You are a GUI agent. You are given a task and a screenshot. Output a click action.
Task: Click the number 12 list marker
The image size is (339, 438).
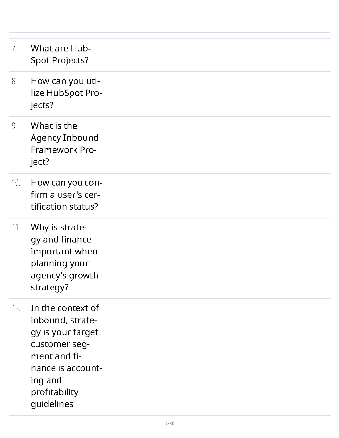(16, 308)
